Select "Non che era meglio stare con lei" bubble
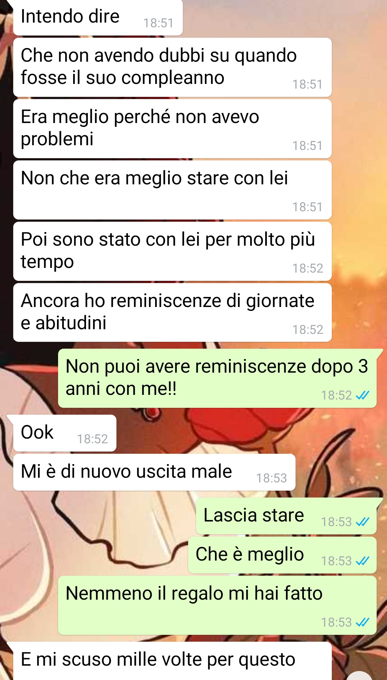The image size is (387, 680). coord(172,190)
